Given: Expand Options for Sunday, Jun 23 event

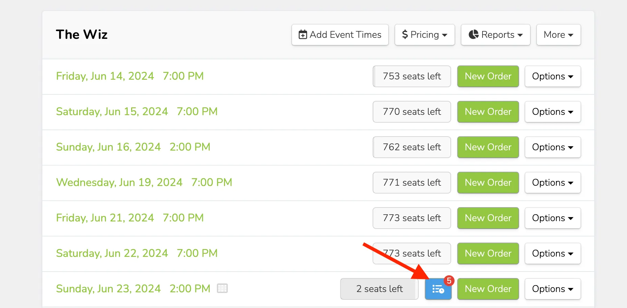Looking at the screenshot, I should (x=553, y=289).
